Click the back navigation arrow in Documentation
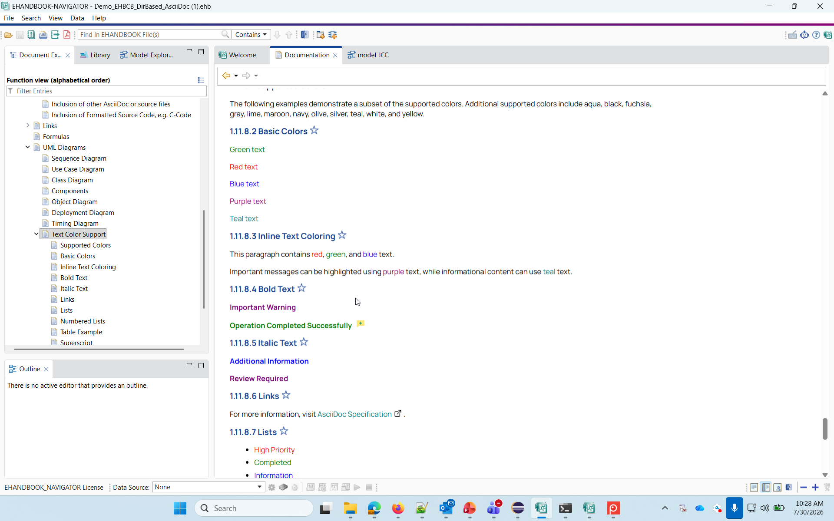 (226, 76)
